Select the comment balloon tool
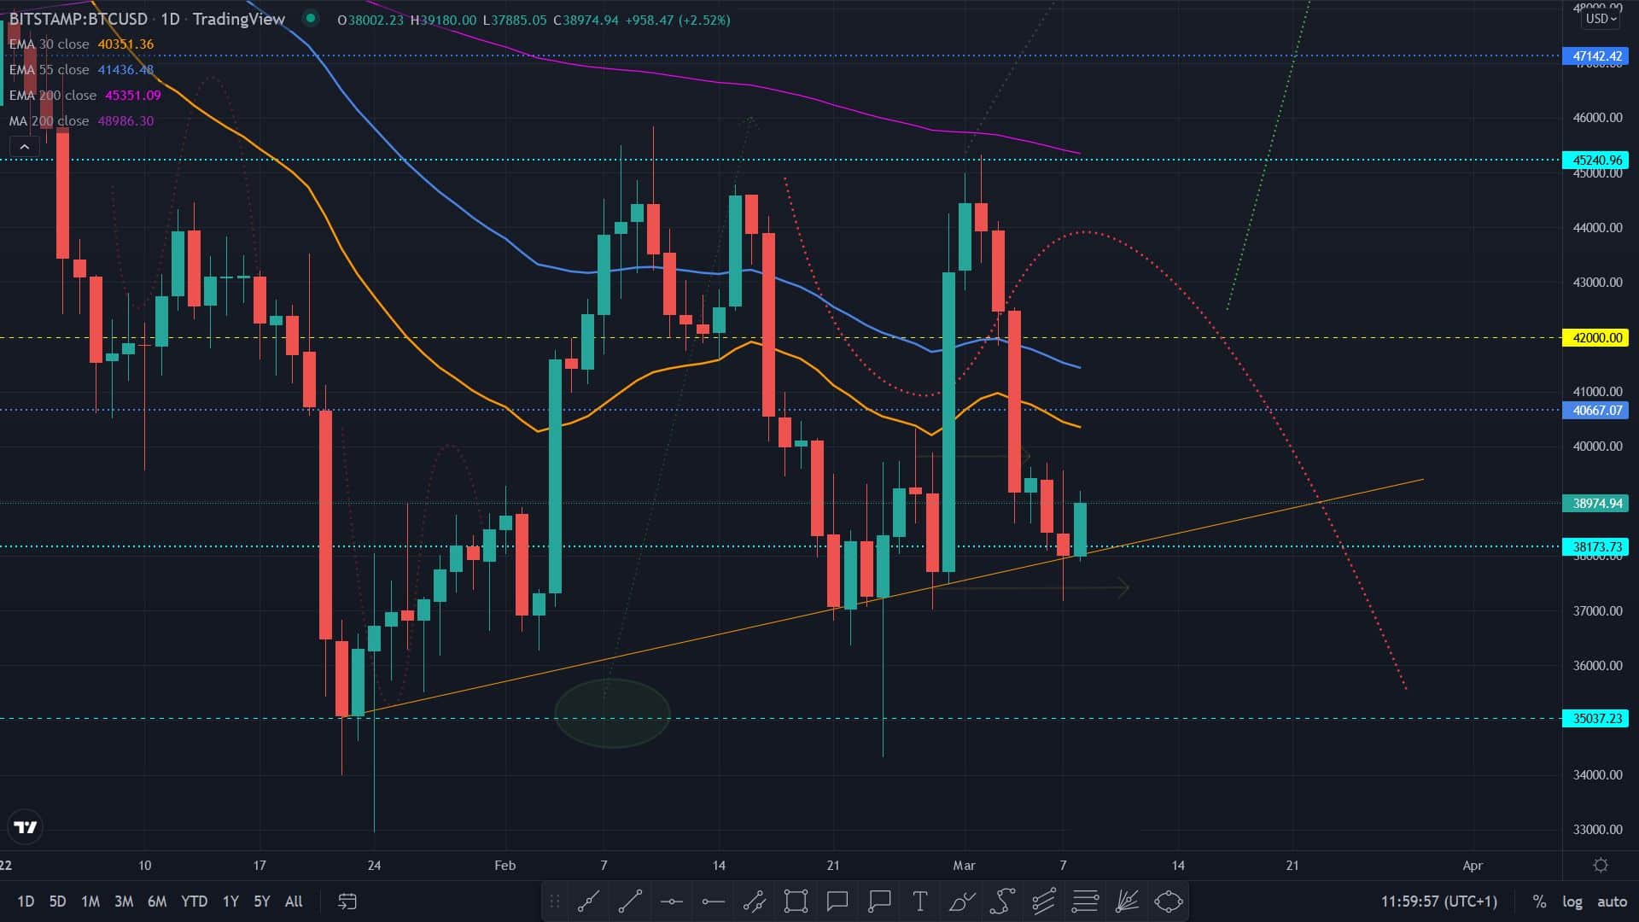Viewport: 1639px width, 922px height. 837,902
